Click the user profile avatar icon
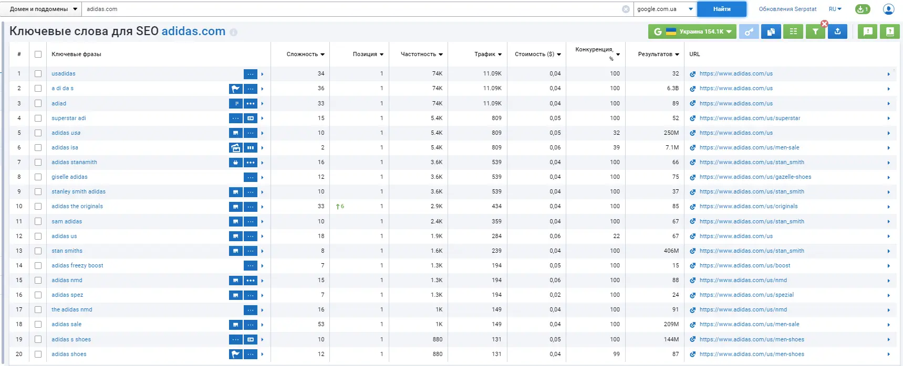 click(x=888, y=9)
